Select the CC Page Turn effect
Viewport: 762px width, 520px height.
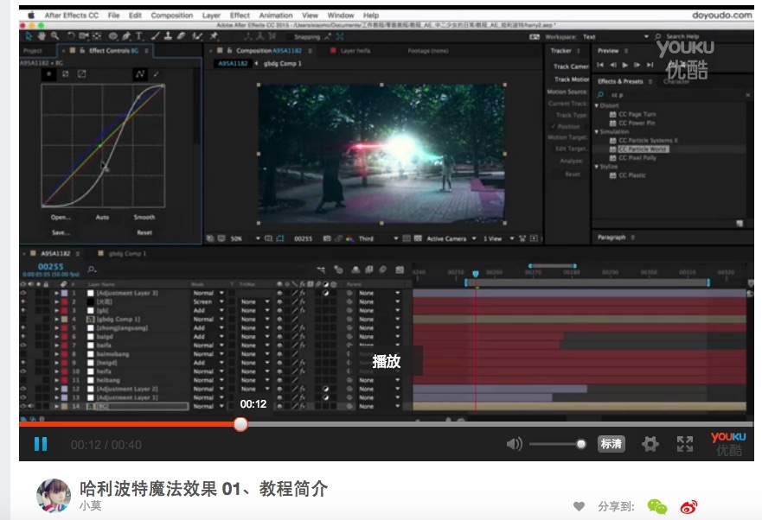pyautogui.click(x=637, y=114)
